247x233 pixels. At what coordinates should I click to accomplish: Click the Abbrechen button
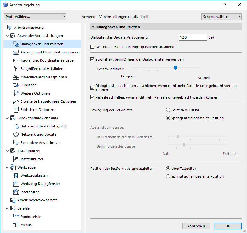[196, 226]
